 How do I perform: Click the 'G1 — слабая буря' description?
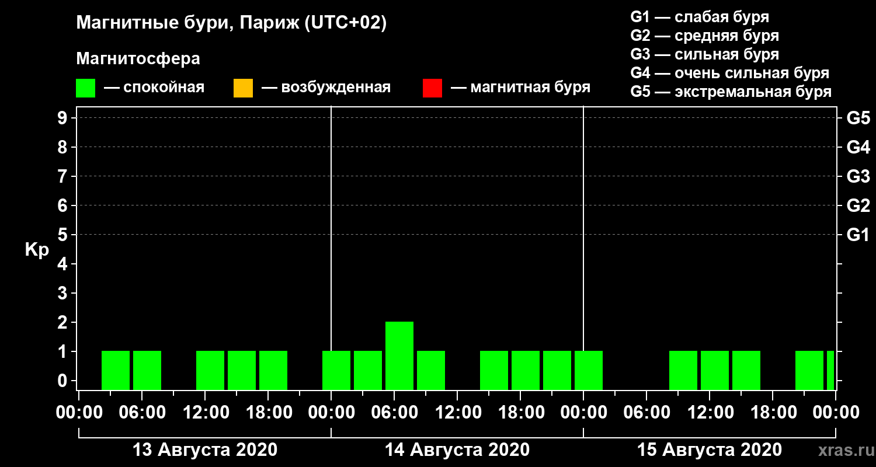(x=700, y=16)
